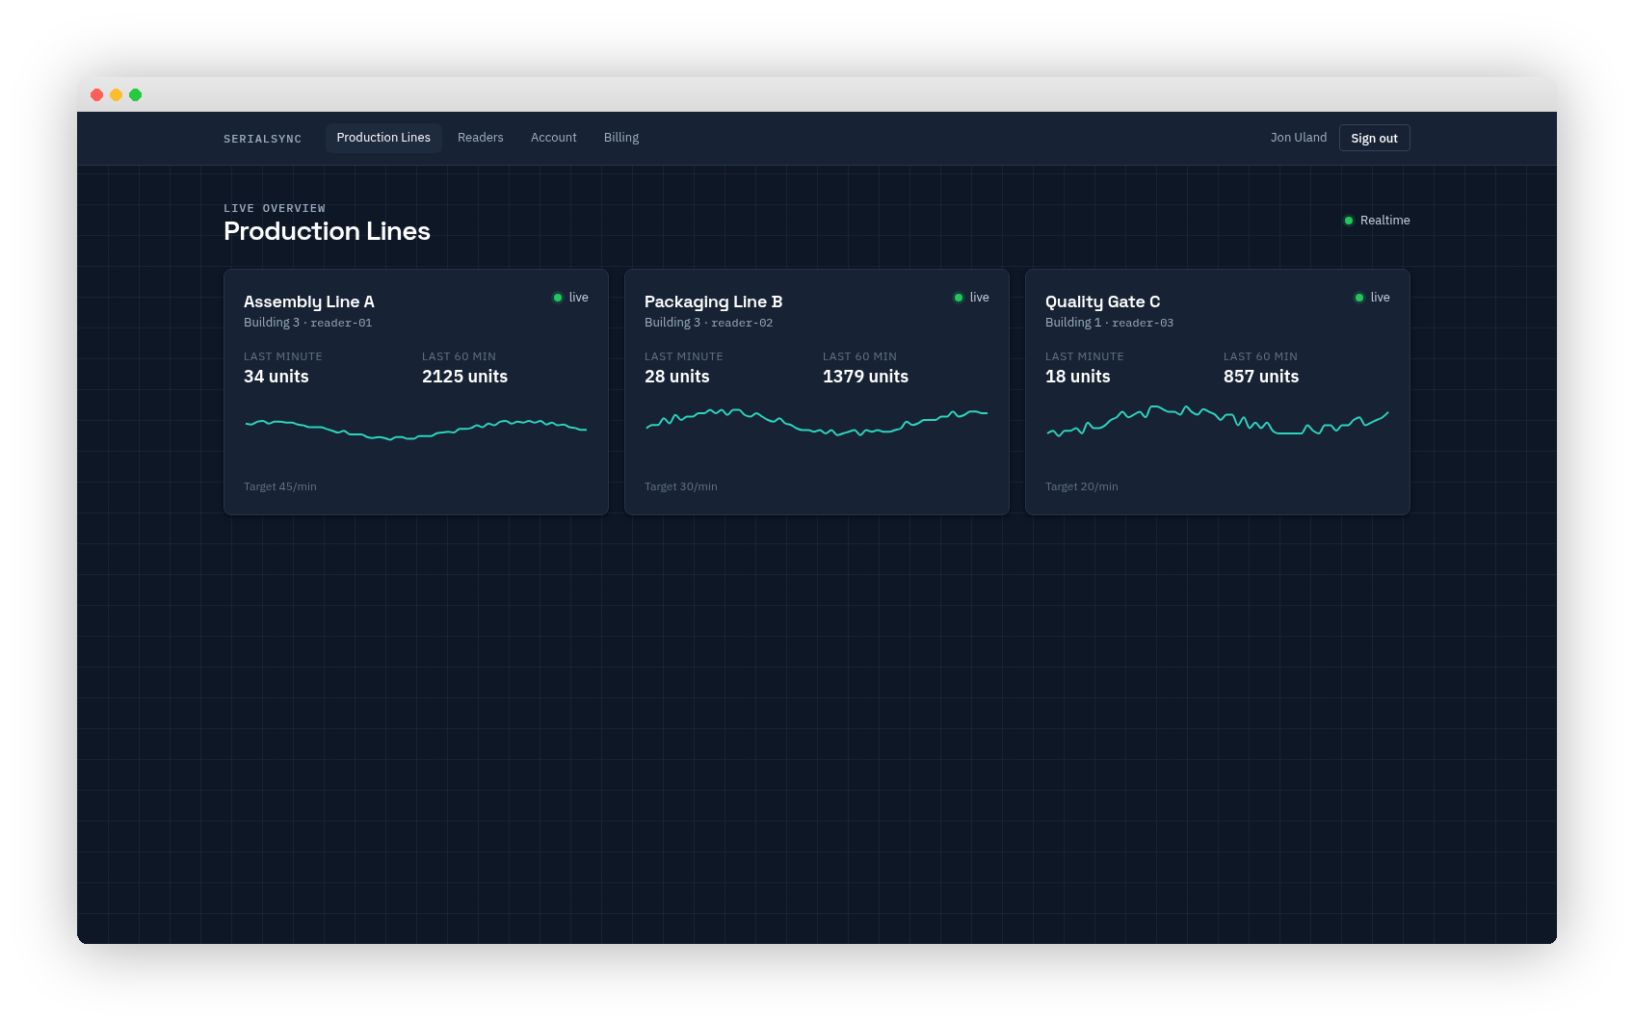Viewport: 1634px width, 1021px height.
Task: Open the Assembly Line A card title
Action: point(309,301)
